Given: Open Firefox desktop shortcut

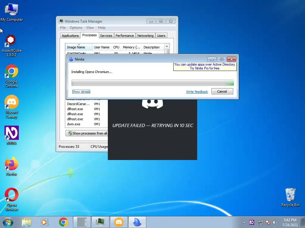Looking at the screenshot, I should click(x=12, y=166).
